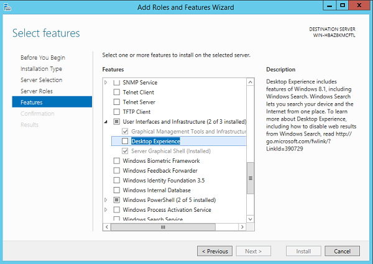Expand the SNMP Service tree node
Viewport: 373px width, 264px height.
(x=106, y=83)
